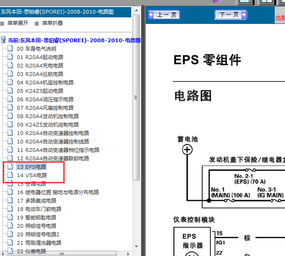This screenshot has width=285, height=256.
Task: Open 05 K24Z5起动电路
Action: pos(40,91)
